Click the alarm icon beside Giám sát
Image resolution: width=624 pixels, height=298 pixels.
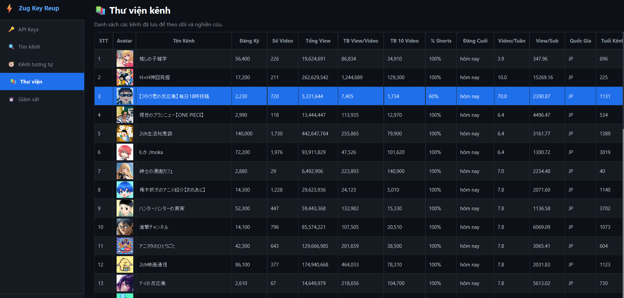pyautogui.click(x=11, y=99)
